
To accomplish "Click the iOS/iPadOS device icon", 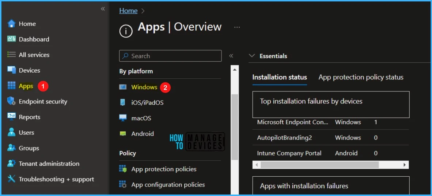I will tap(122, 103).
